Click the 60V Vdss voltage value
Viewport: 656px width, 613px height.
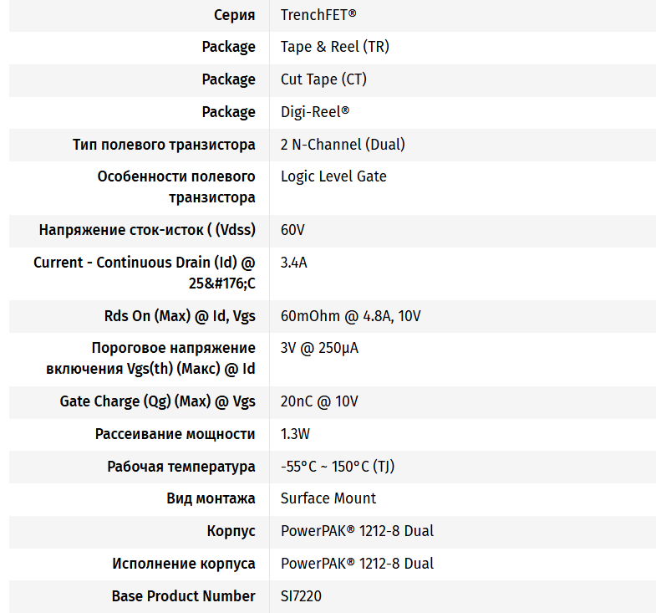292,230
